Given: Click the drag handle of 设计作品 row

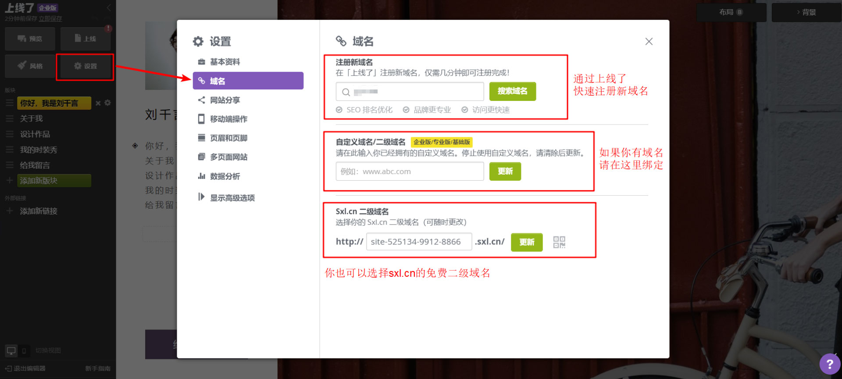Looking at the screenshot, I should click(x=10, y=134).
